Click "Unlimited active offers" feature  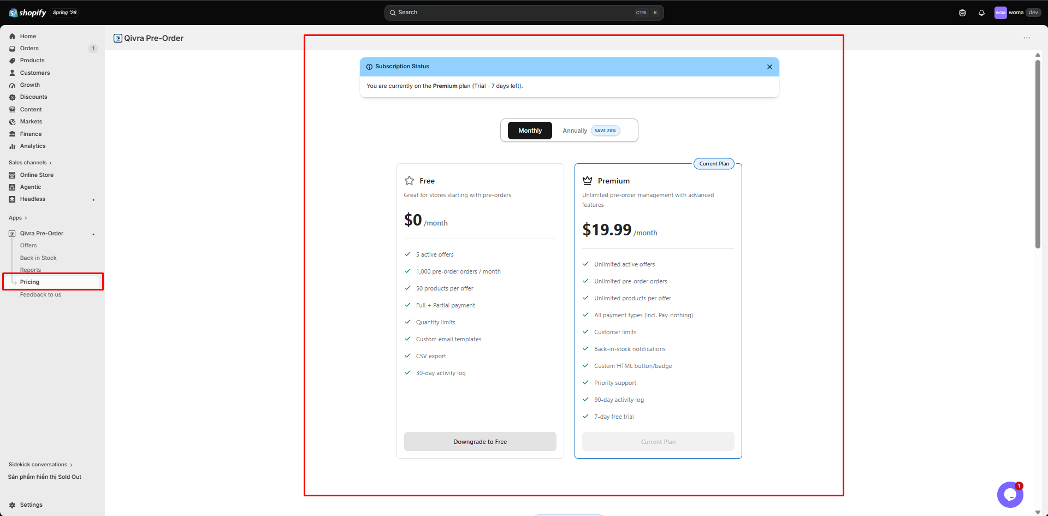tap(625, 264)
